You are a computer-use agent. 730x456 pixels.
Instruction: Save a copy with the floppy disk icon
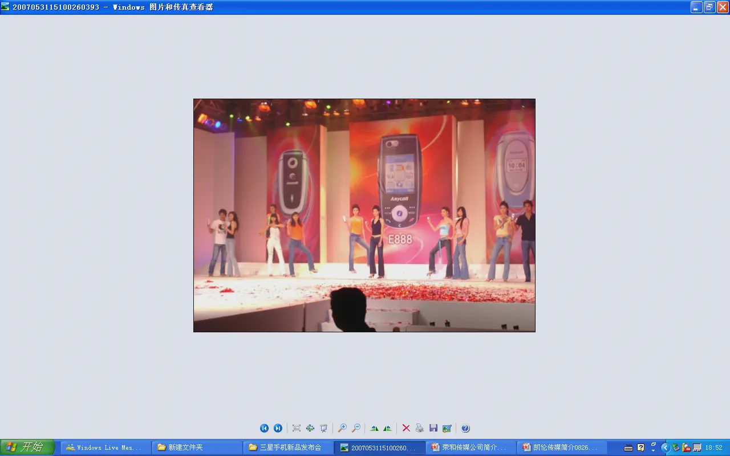[433, 428]
